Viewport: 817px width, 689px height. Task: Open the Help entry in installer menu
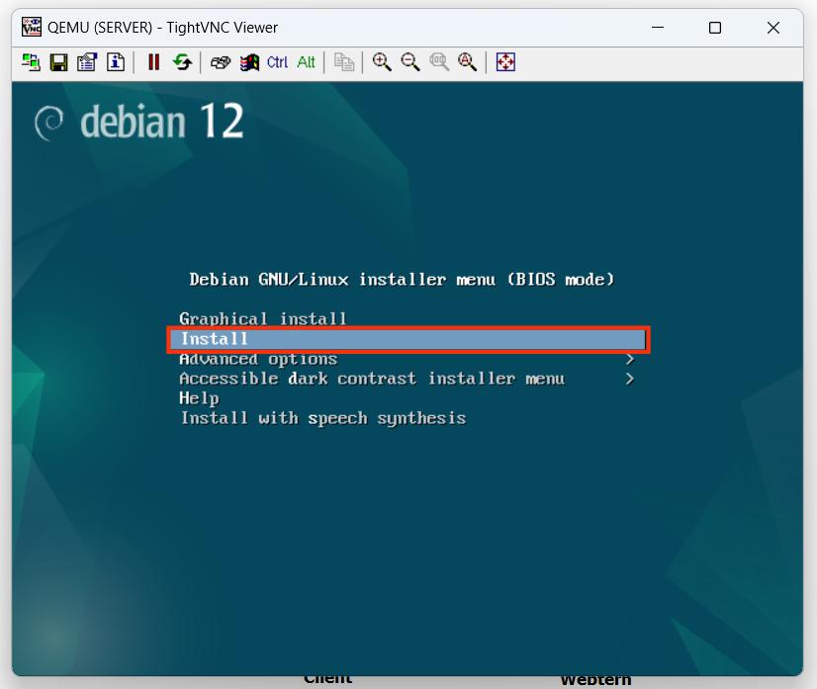tap(199, 398)
